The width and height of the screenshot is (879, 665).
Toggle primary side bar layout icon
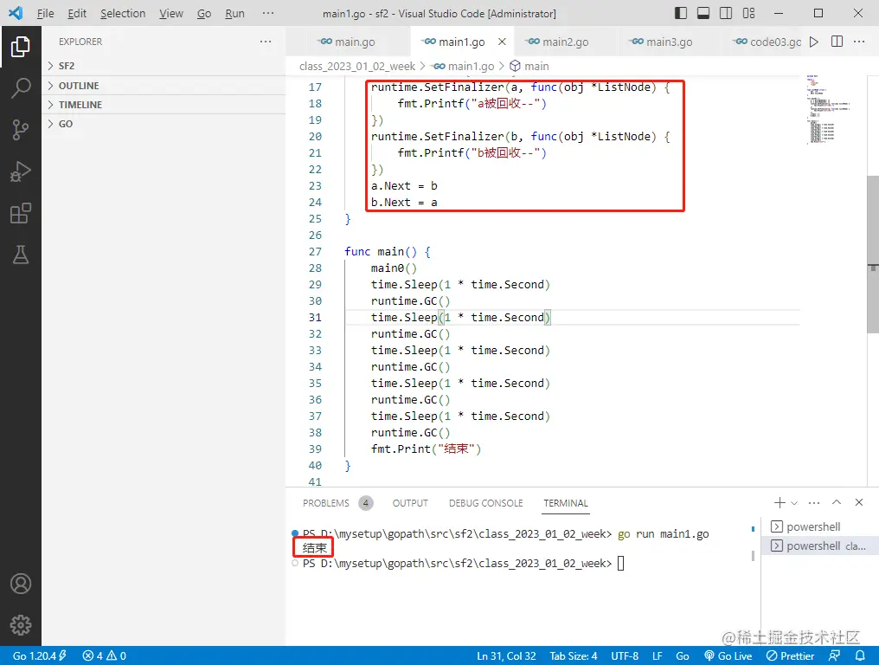pos(681,13)
